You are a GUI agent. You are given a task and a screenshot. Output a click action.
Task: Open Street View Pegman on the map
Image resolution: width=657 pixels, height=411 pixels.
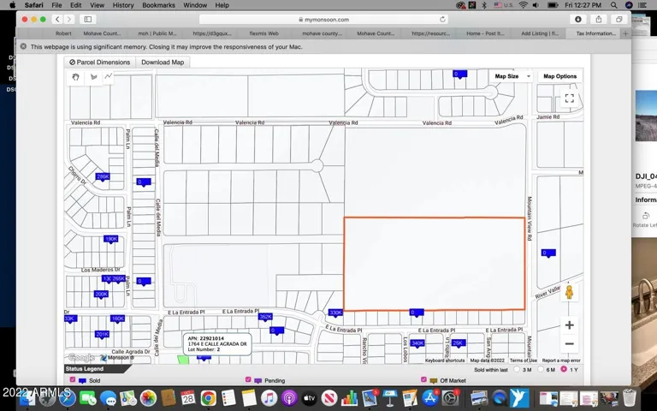569,292
